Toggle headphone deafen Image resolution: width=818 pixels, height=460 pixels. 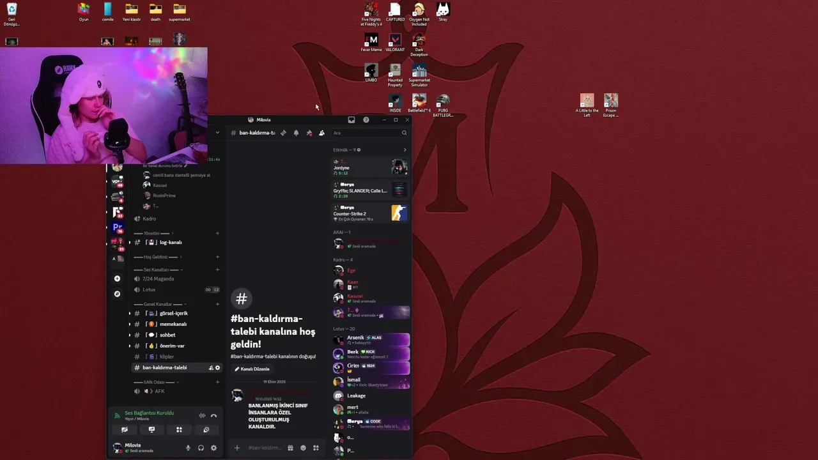click(x=201, y=448)
